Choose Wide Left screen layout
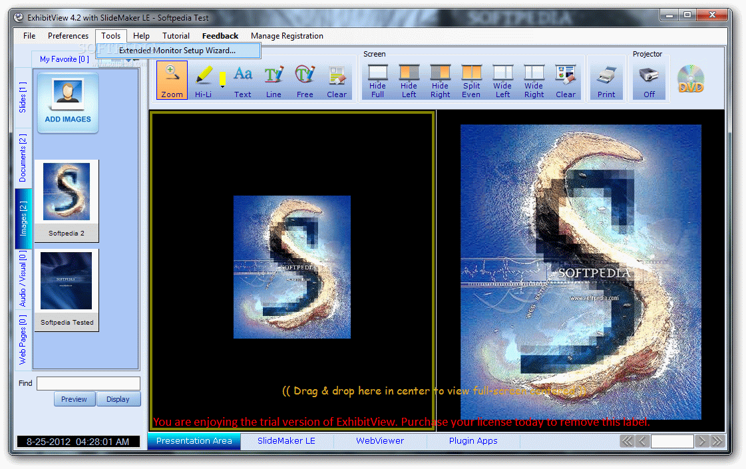This screenshot has width=746, height=469. pyautogui.click(x=502, y=81)
